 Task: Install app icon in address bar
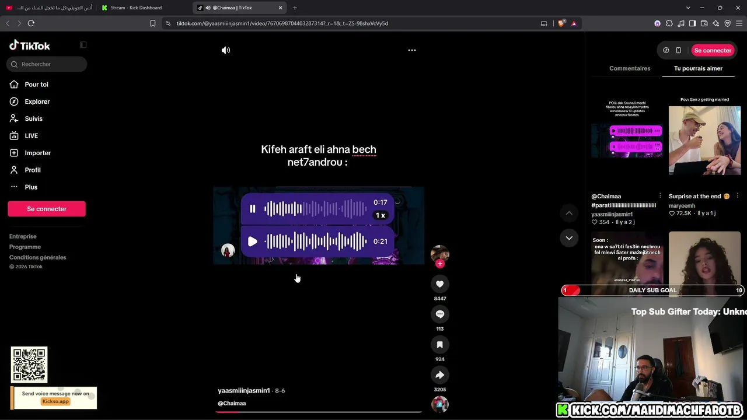pyautogui.click(x=544, y=23)
